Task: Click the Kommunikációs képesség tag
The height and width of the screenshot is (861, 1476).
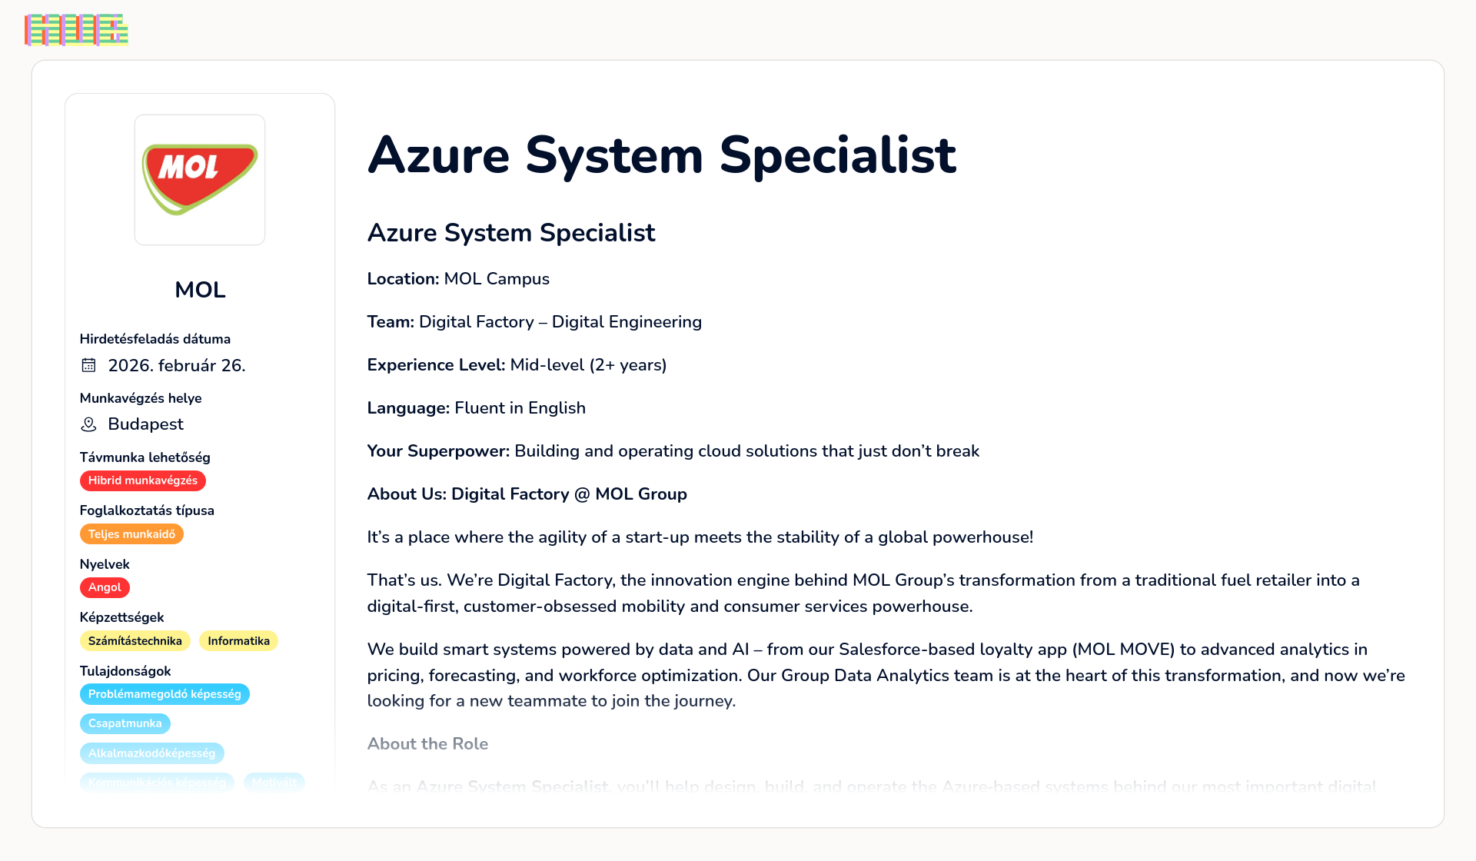Action: pos(157,783)
